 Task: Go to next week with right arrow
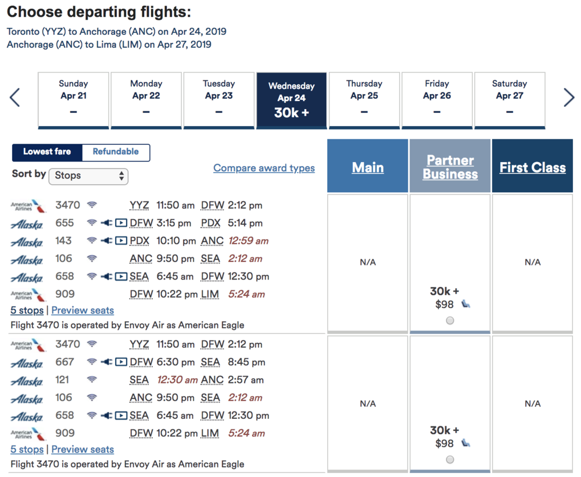pos(569,98)
